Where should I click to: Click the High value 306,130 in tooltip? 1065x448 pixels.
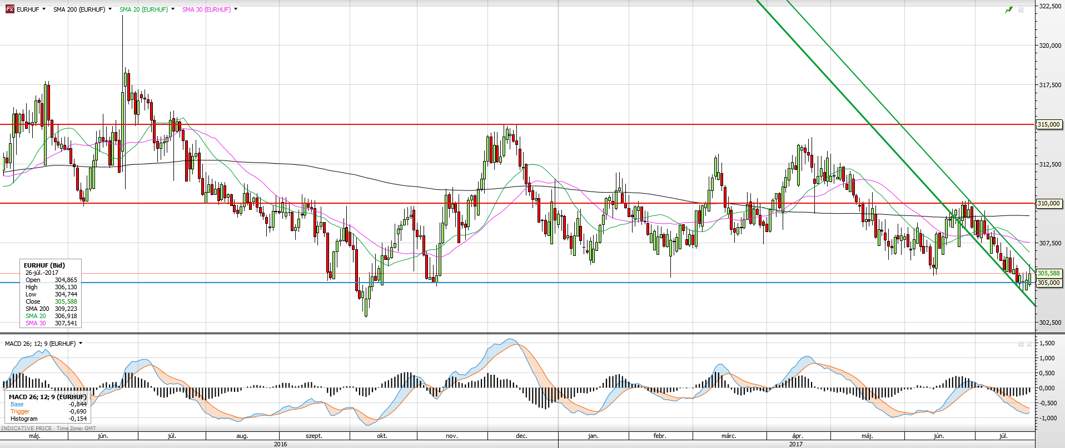pos(66,287)
